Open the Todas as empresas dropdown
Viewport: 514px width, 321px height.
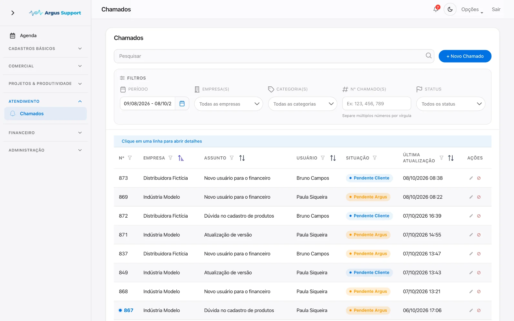coord(228,104)
